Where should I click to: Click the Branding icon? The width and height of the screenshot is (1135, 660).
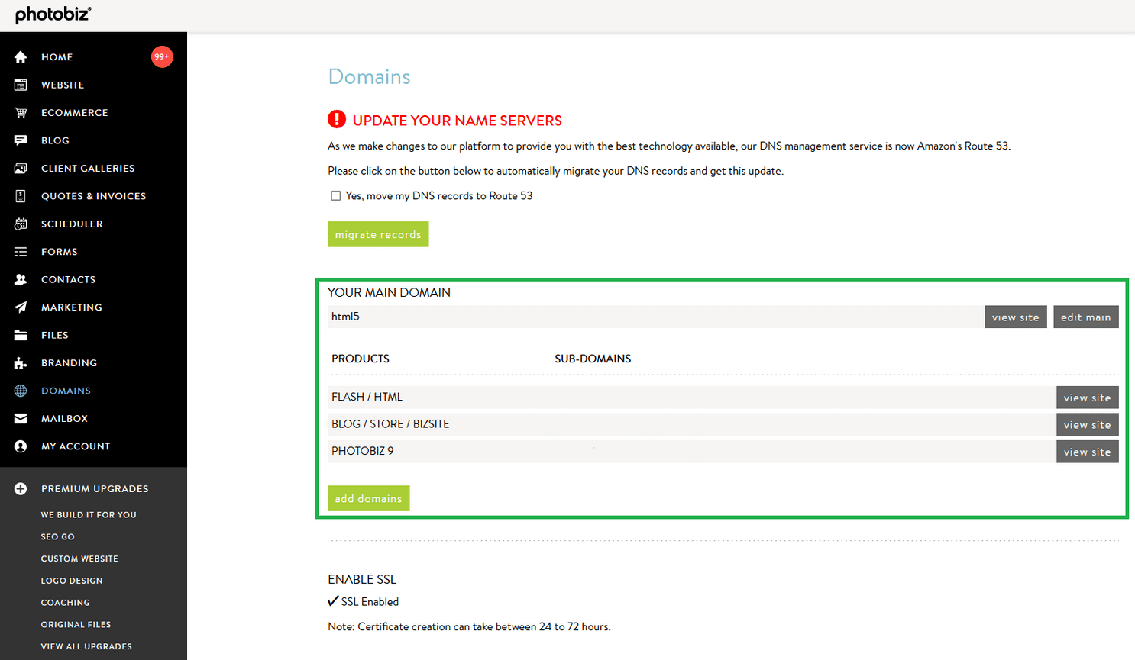coord(19,362)
